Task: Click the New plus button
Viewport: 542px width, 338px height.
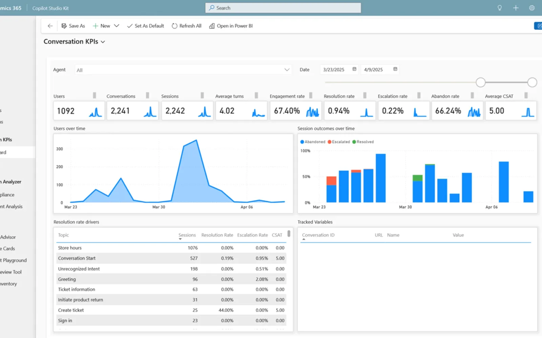Action: point(101,26)
